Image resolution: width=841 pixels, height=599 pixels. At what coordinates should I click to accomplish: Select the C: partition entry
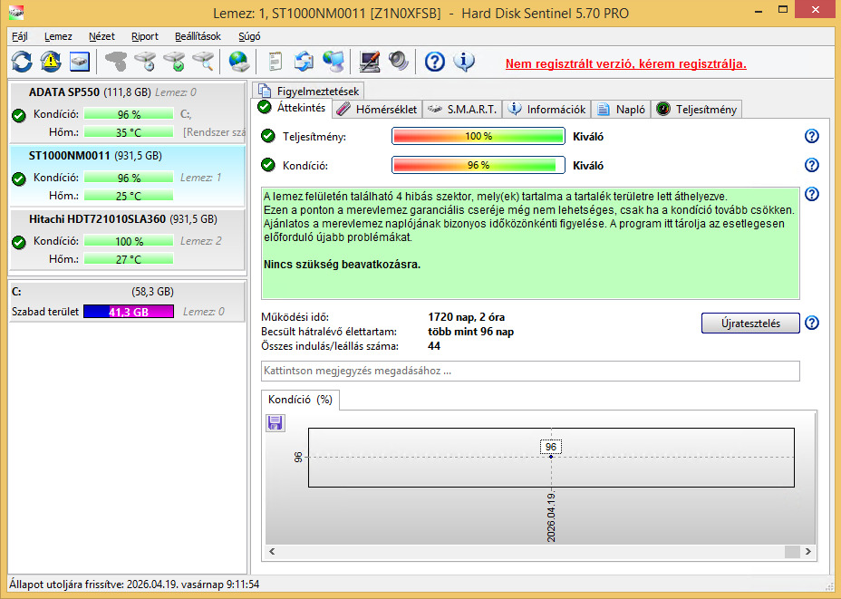tap(128, 302)
